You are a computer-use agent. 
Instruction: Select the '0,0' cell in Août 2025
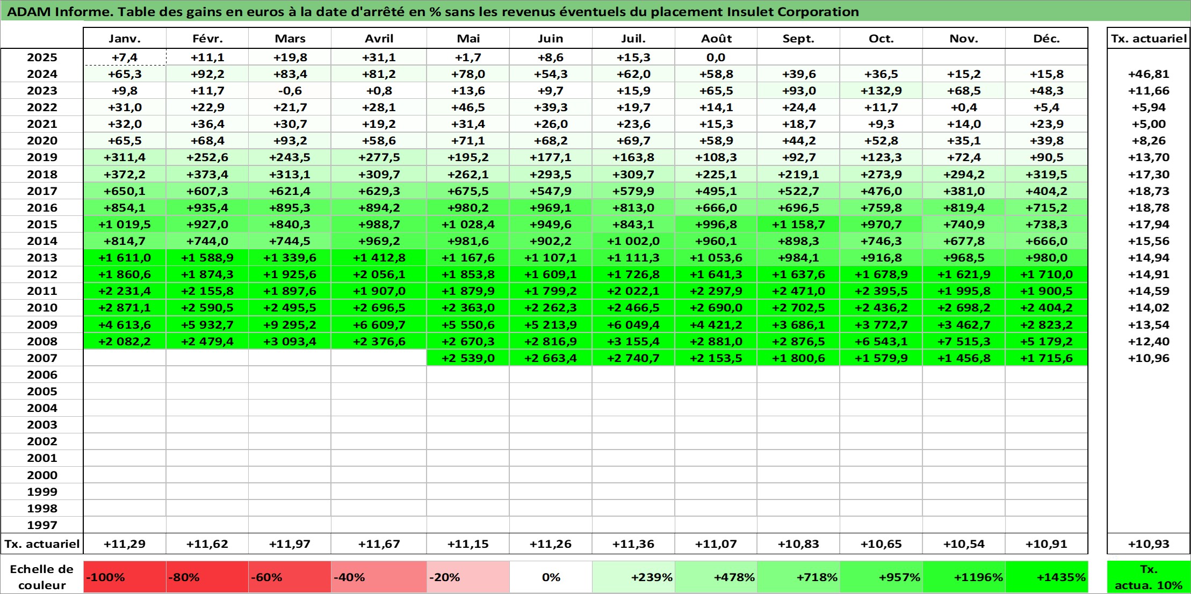pyautogui.click(x=716, y=57)
